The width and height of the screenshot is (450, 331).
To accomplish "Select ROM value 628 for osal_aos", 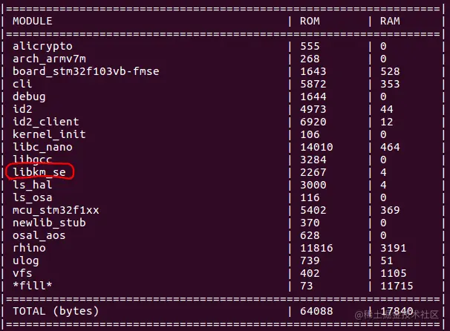I will pyautogui.click(x=310, y=235).
